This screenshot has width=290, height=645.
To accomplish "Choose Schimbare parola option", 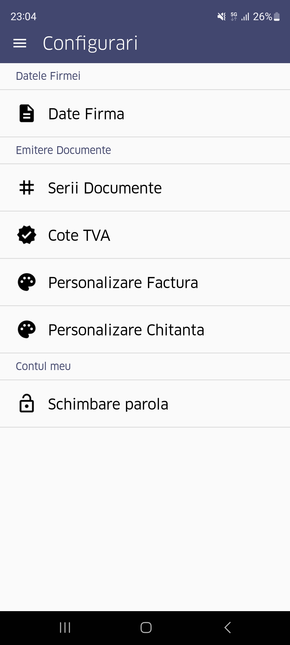I will (x=108, y=404).
